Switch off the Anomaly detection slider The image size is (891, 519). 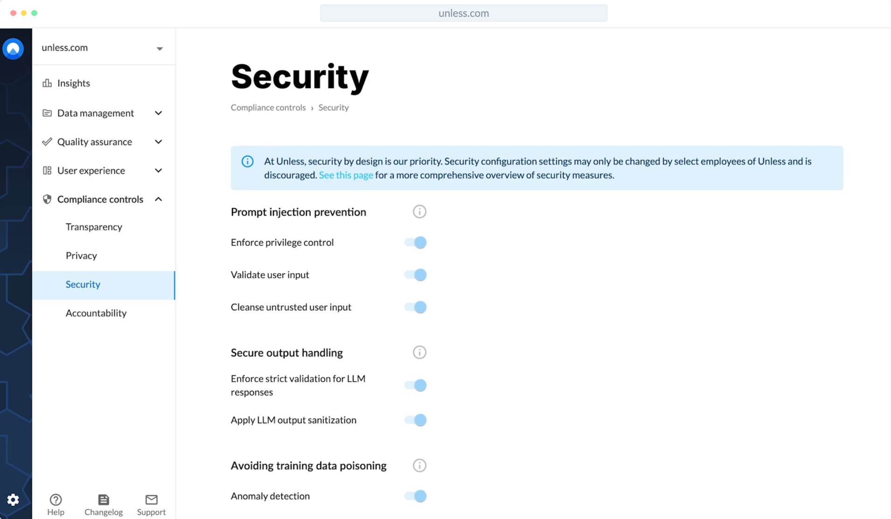416,496
